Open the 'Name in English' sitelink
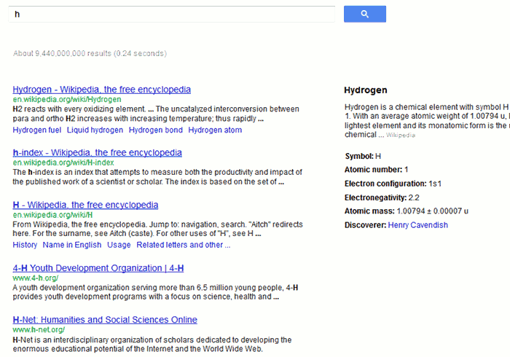The width and height of the screenshot is (510, 357). [x=72, y=245]
